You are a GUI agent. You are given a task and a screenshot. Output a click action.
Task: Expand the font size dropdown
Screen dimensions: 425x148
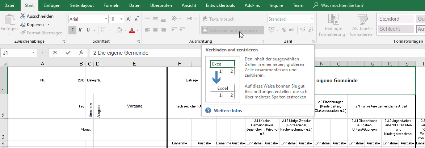121,19
